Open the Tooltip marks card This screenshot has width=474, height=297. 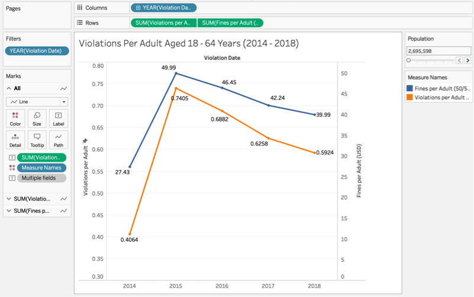pos(37,140)
